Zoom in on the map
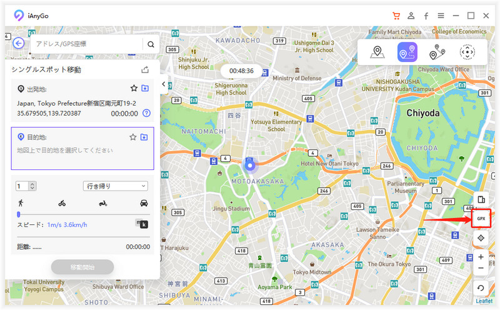 (x=481, y=257)
